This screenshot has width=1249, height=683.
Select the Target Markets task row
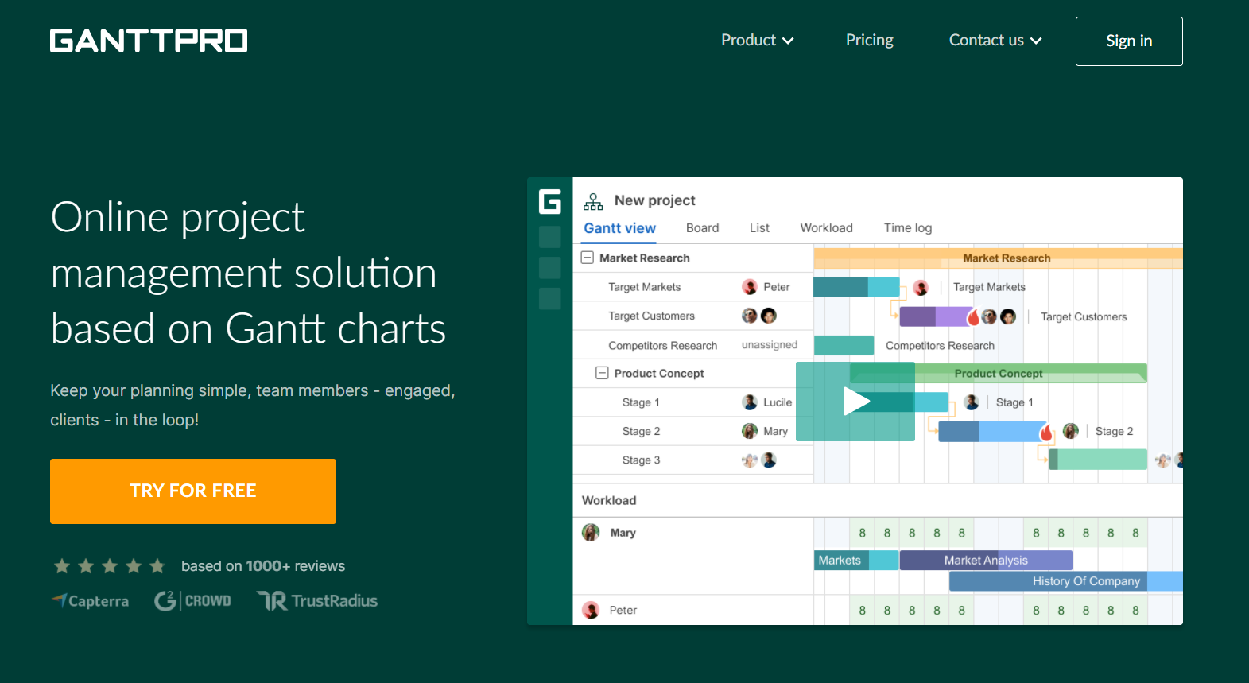pyautogui.click(x=693, y=287)
